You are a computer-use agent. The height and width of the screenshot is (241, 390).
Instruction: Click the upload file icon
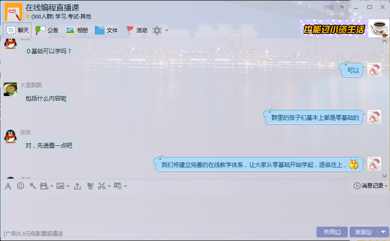(x=77, y=186)
